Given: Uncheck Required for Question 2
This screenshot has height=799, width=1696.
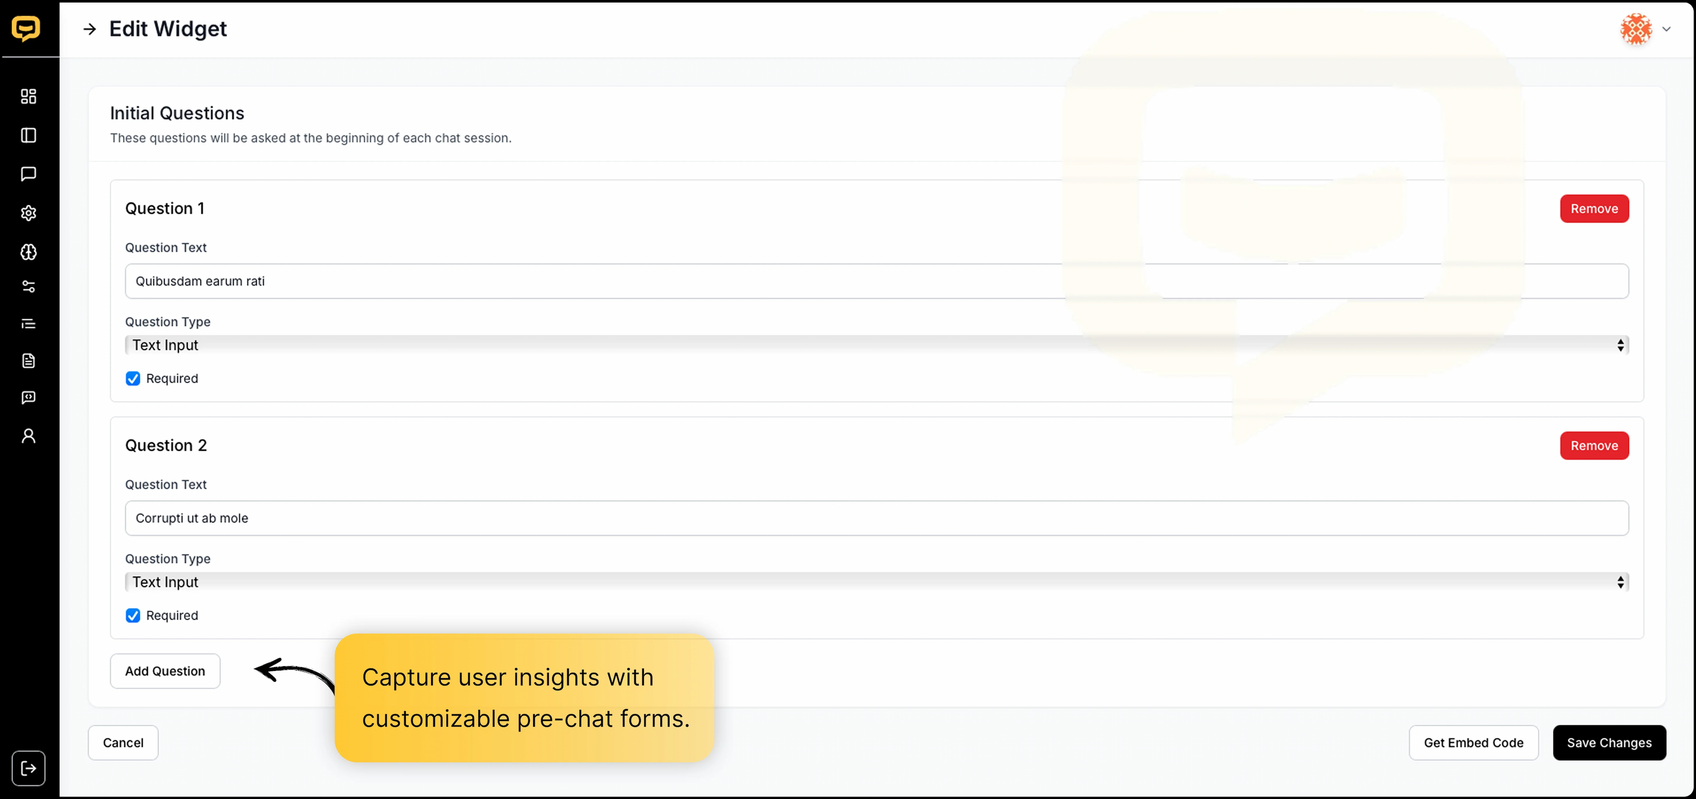Looking at the screenshot, I should (x=133, y=615).
